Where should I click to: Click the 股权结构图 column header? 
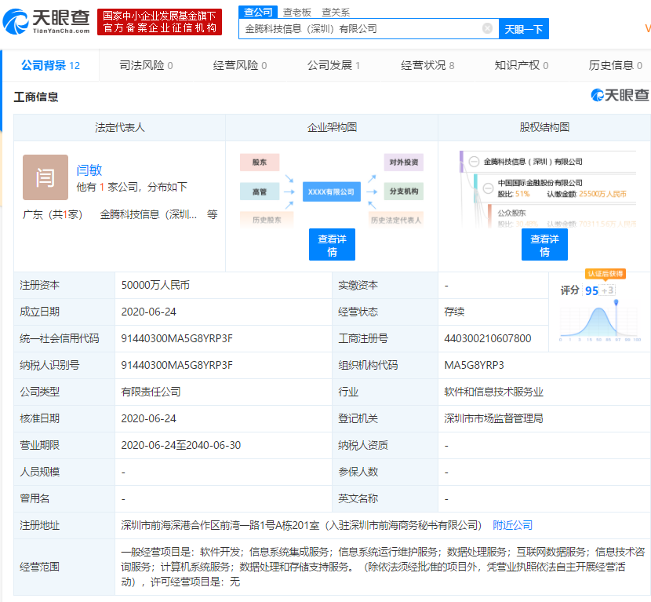(544, 127)
